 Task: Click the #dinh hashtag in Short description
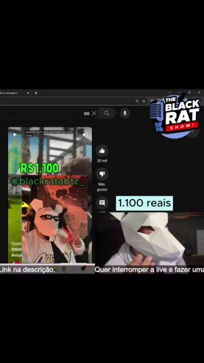click(17, 250)
